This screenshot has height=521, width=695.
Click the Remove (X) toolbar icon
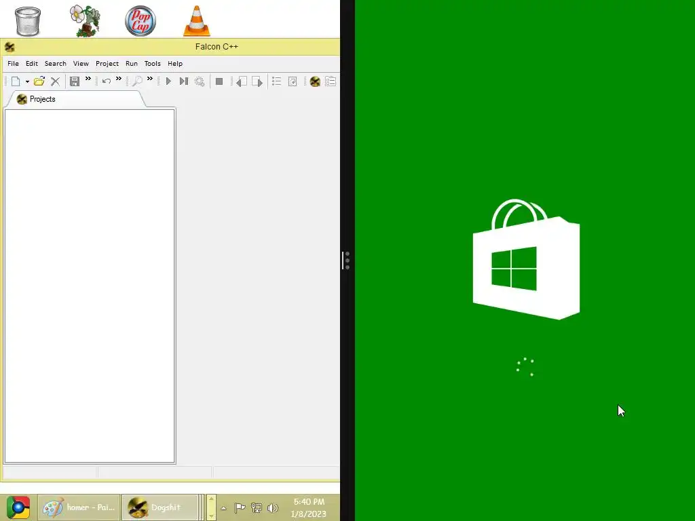coord(56,81)
